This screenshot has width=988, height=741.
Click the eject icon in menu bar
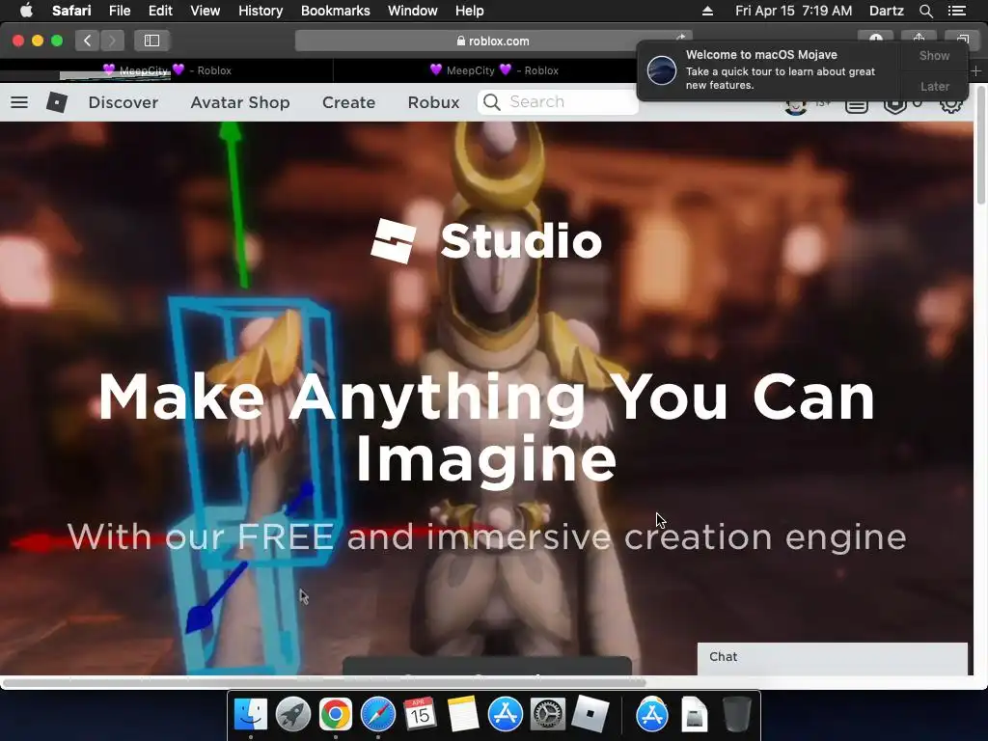707,11
